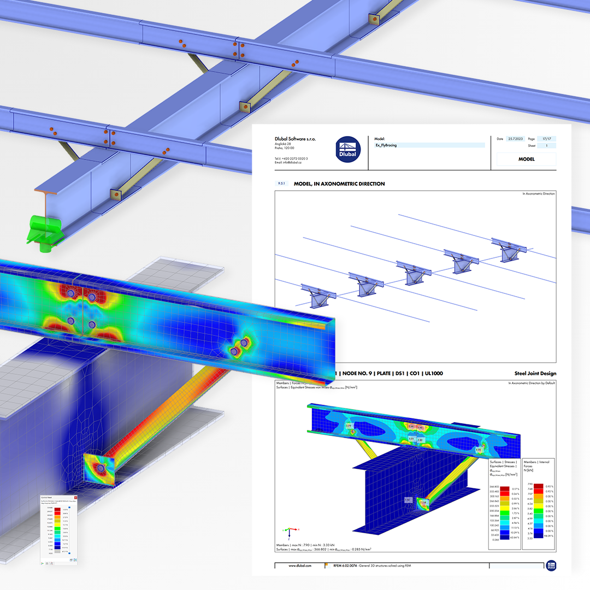
Task: Click the small Dlubal logo at report footer
Action: pos(551,565)
